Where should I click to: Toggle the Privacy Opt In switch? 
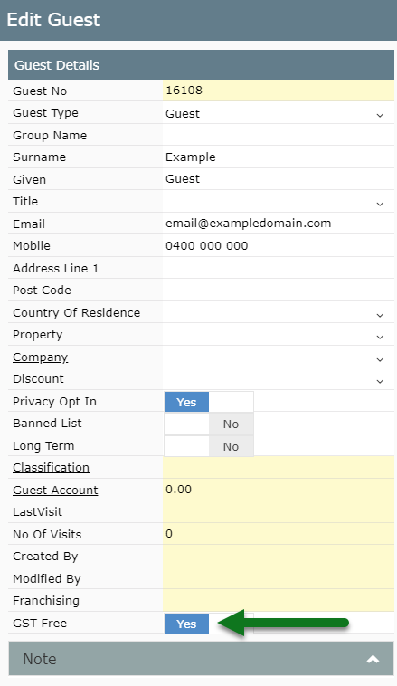[x=209, y=402]
